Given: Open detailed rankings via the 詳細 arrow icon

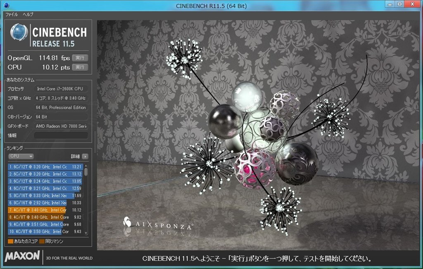Looking at the screenshot, I should [85, 156].
